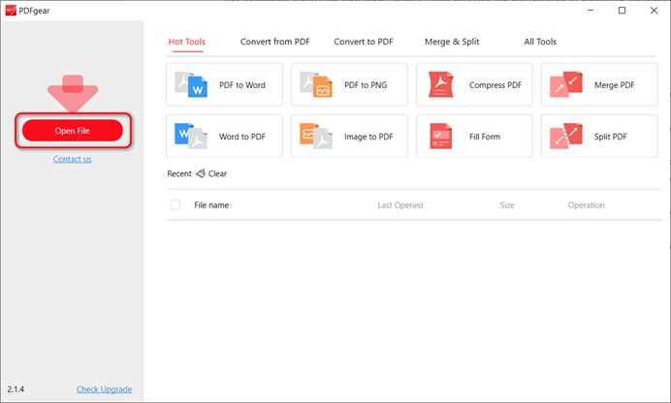Minimize the PDFgear window
The height and width of the screenshot is (403, 671).
[x=591, y=11]
